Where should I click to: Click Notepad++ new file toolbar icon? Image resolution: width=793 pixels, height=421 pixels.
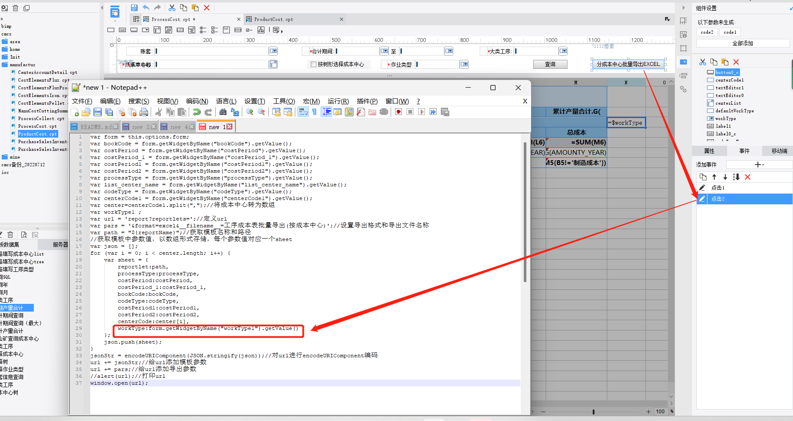(75, 112)
